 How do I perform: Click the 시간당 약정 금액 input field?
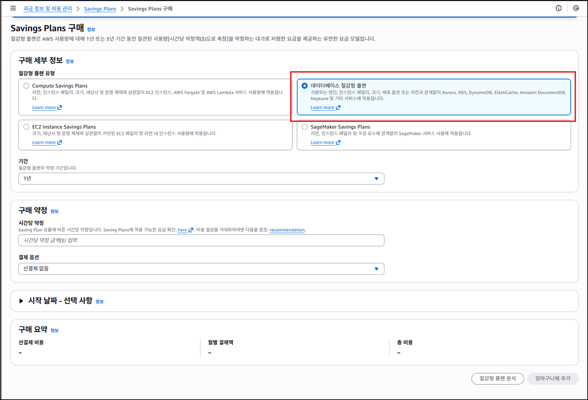click(201, 241)
